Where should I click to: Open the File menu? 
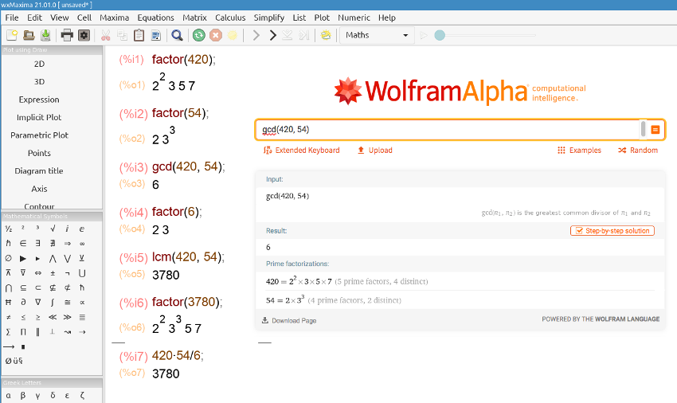click(12, 18)
